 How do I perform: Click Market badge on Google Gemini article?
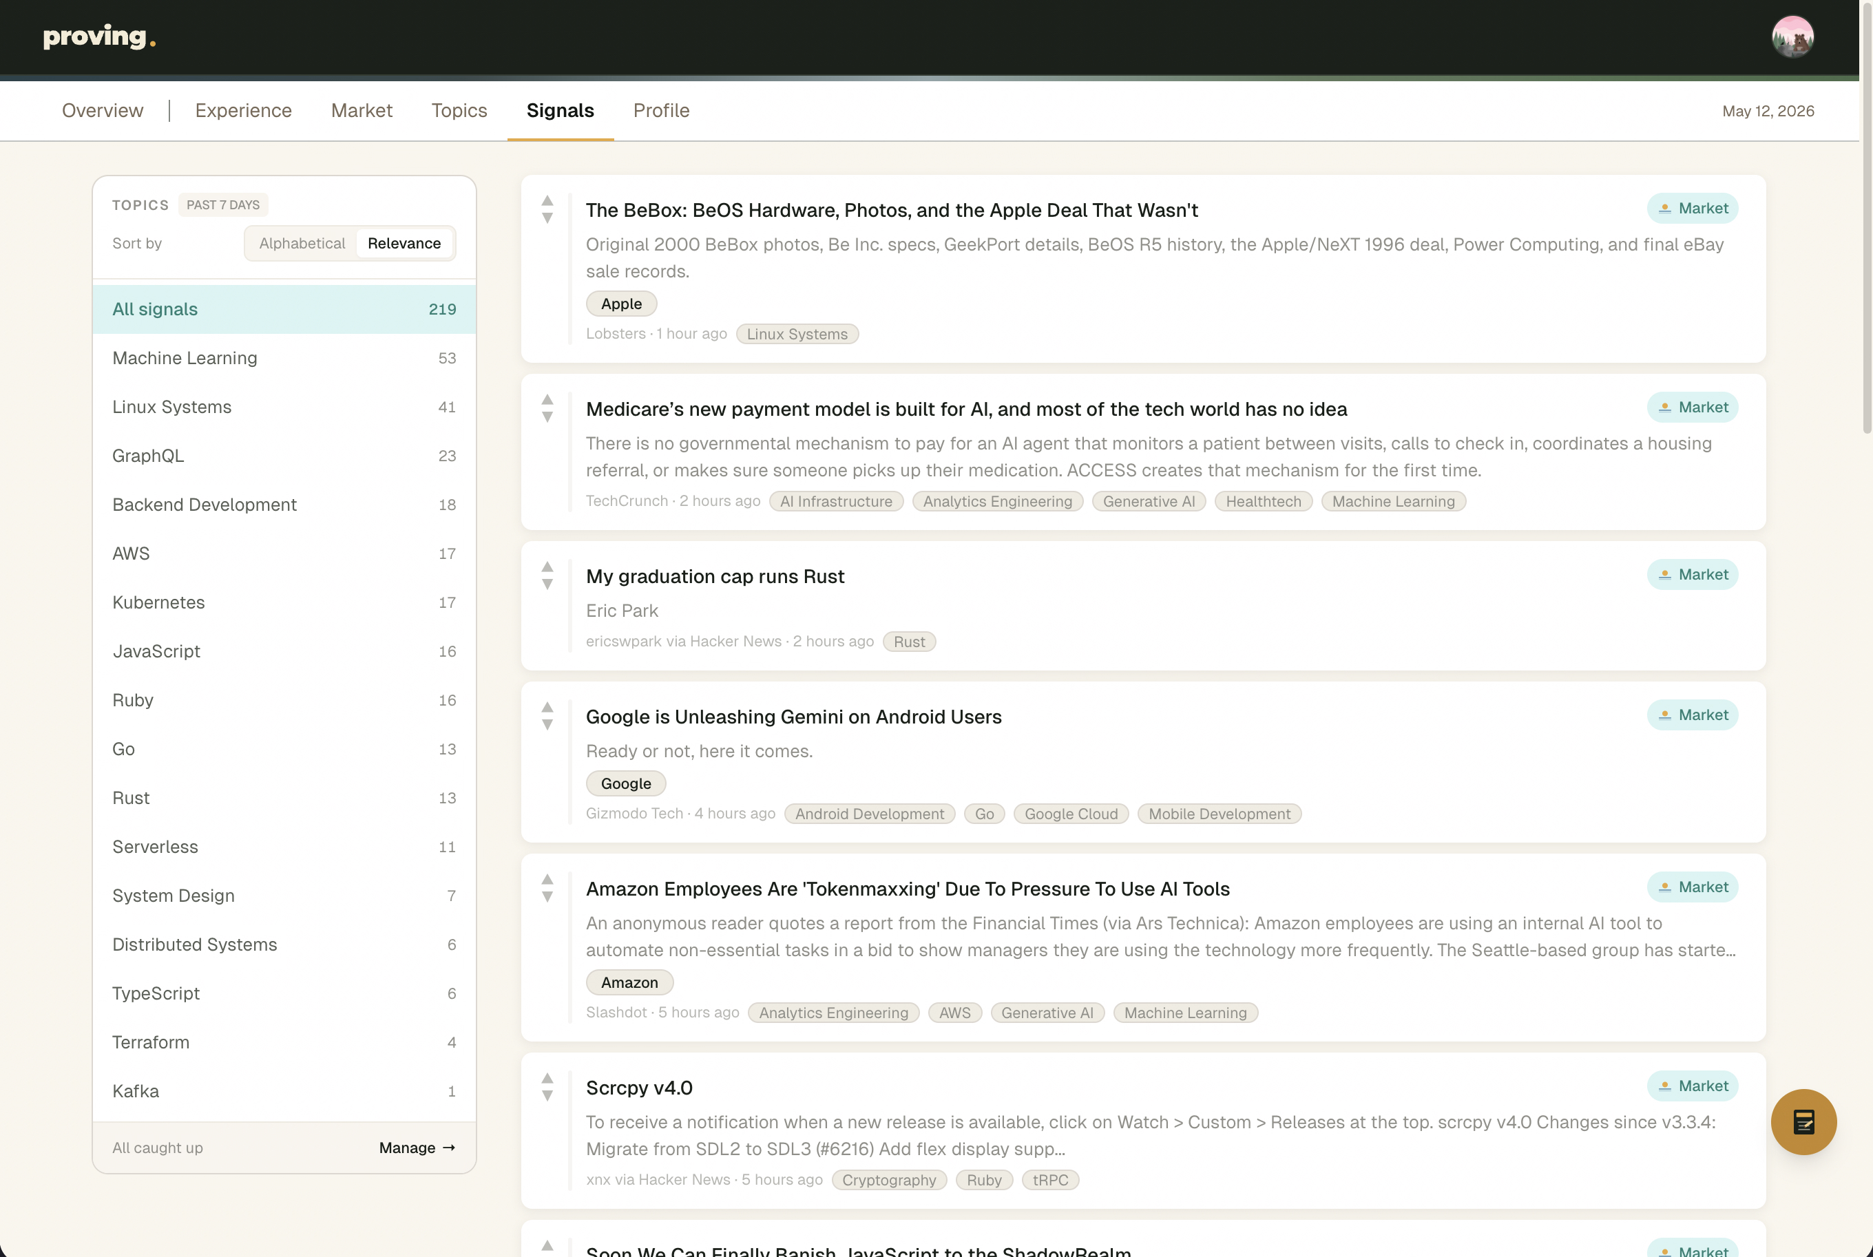tap(1693, 715)
